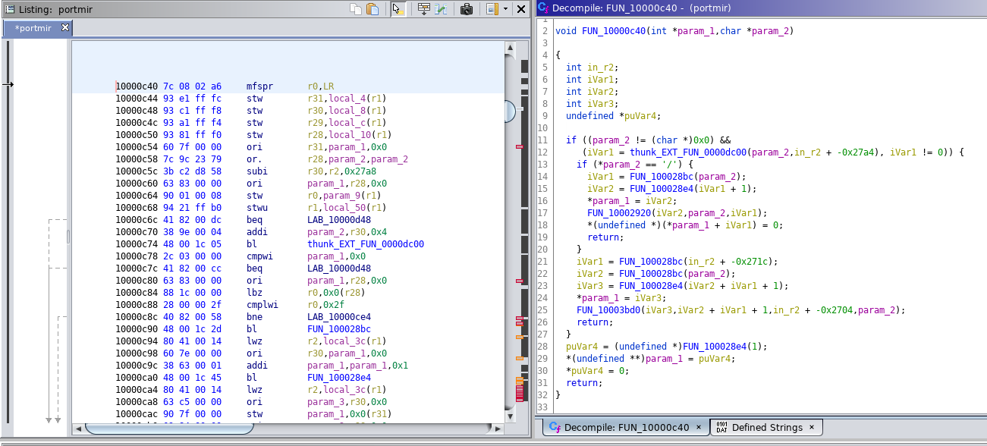Close the Listing panel with X

521,9
